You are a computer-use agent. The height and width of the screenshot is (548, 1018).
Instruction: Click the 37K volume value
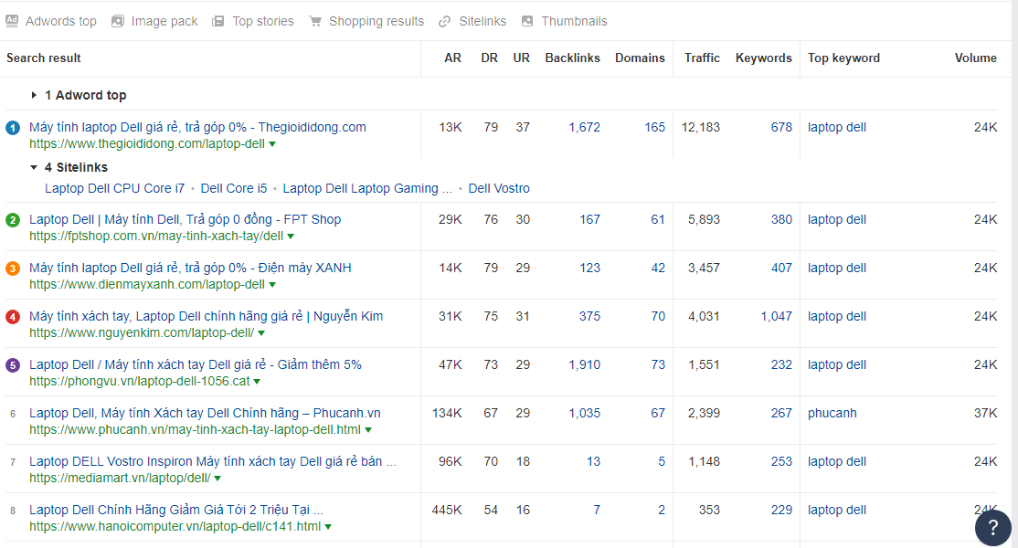(x=985, y=413)
